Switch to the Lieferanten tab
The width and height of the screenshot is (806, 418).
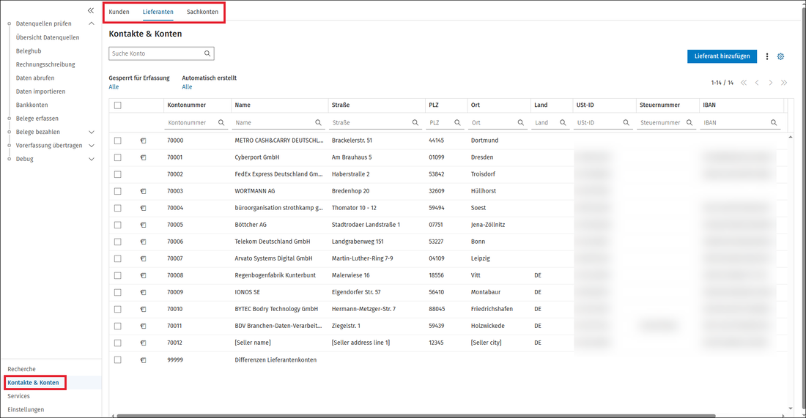click(158, 12)
